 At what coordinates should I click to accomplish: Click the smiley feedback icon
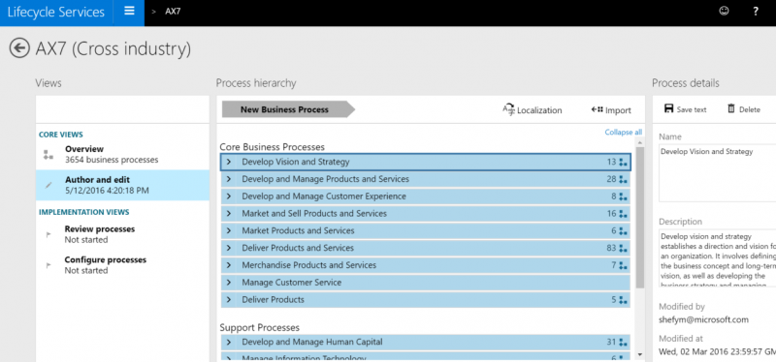point(724,11)
